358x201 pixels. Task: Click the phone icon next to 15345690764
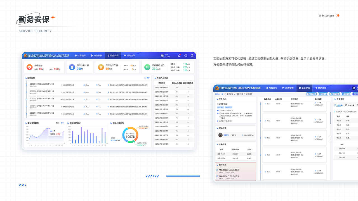242,135
